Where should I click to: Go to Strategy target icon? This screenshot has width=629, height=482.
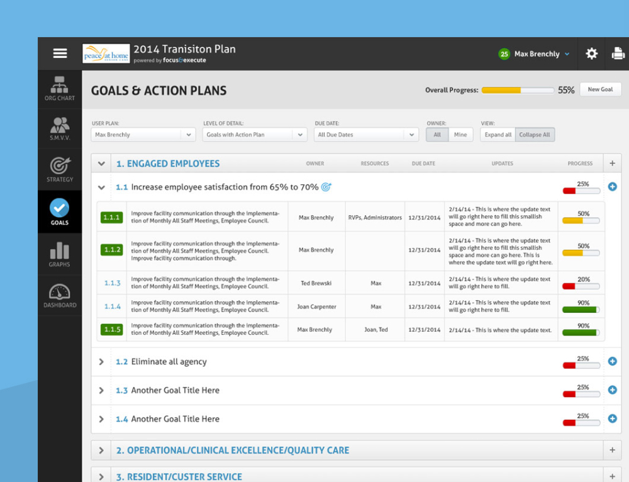(60, 170)
